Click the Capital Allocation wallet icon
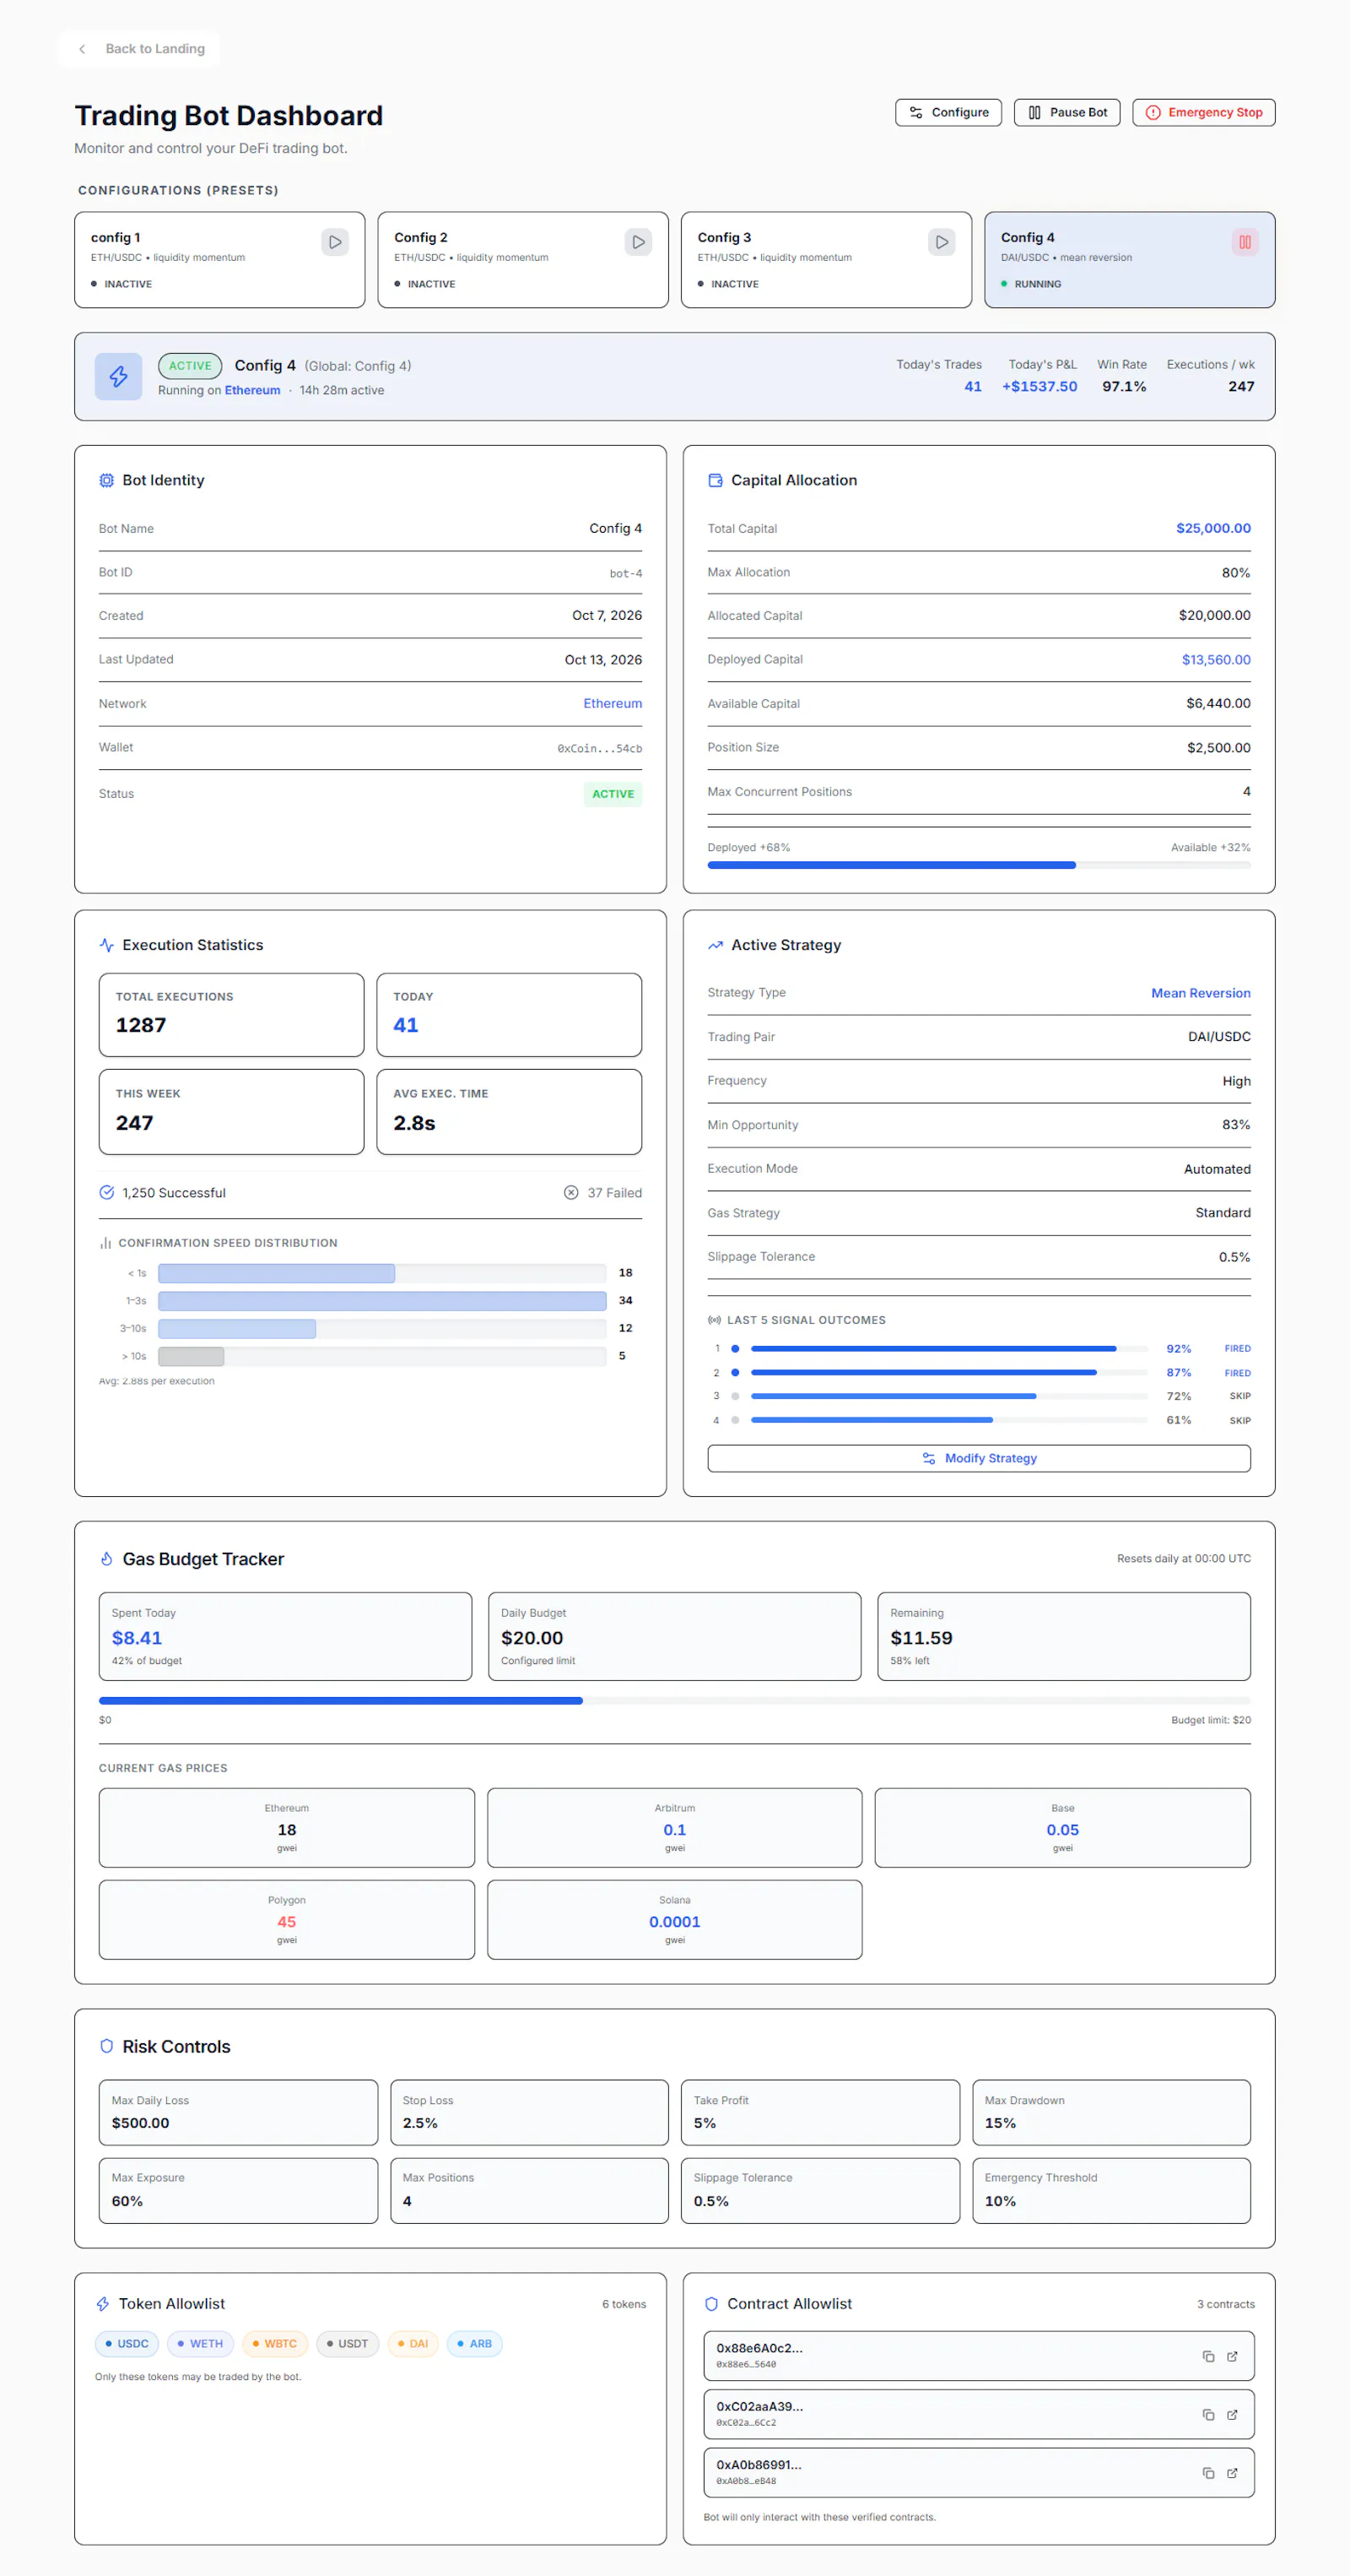The image size is (1350, 2576). tap(715, 480)
